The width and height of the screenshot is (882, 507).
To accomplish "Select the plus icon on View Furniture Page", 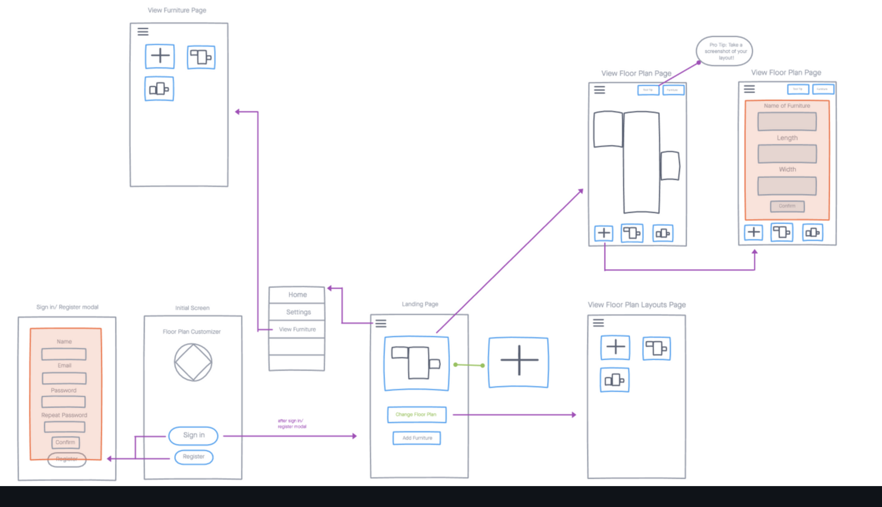I will (160, 56).
